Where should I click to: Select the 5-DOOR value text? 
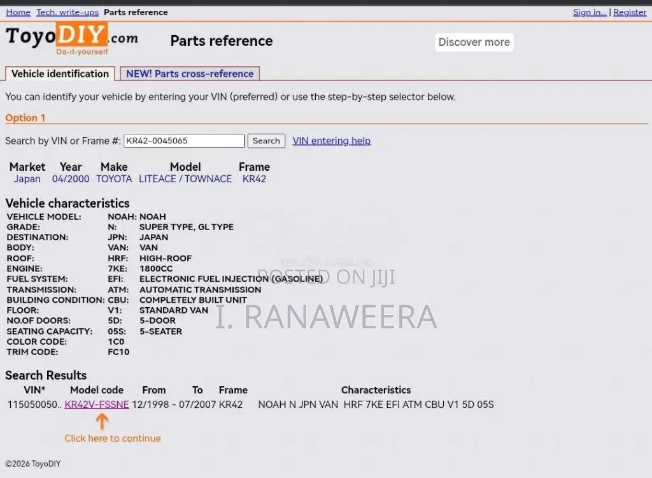tap(157, 321)
